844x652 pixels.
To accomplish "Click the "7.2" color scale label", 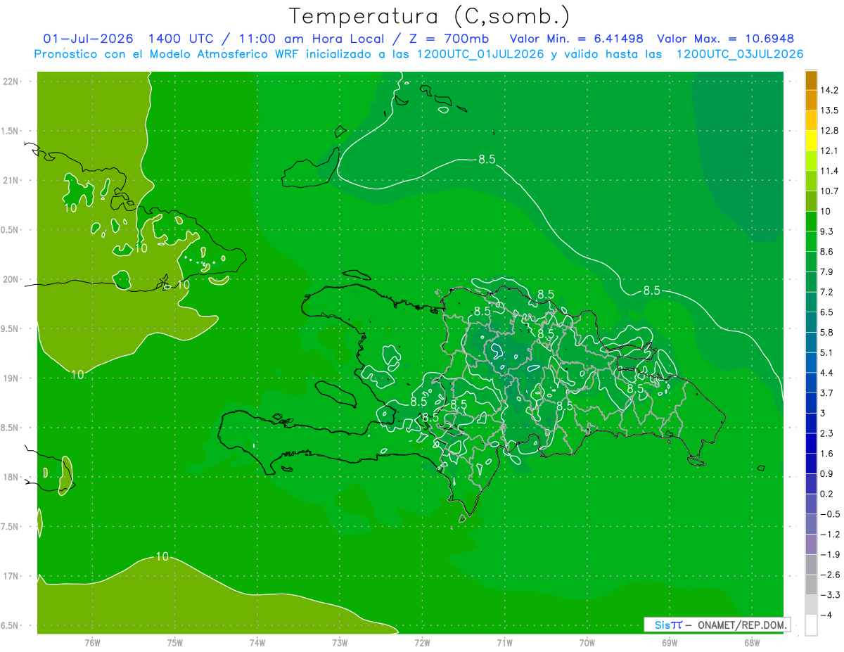I will [828, 292].
